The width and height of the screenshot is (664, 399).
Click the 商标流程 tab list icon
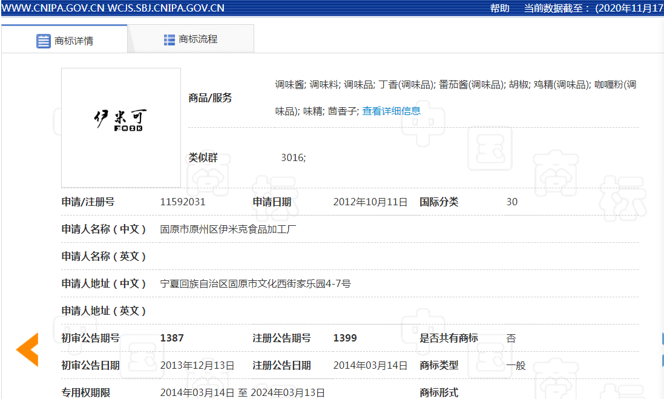[x=169, y=40]
